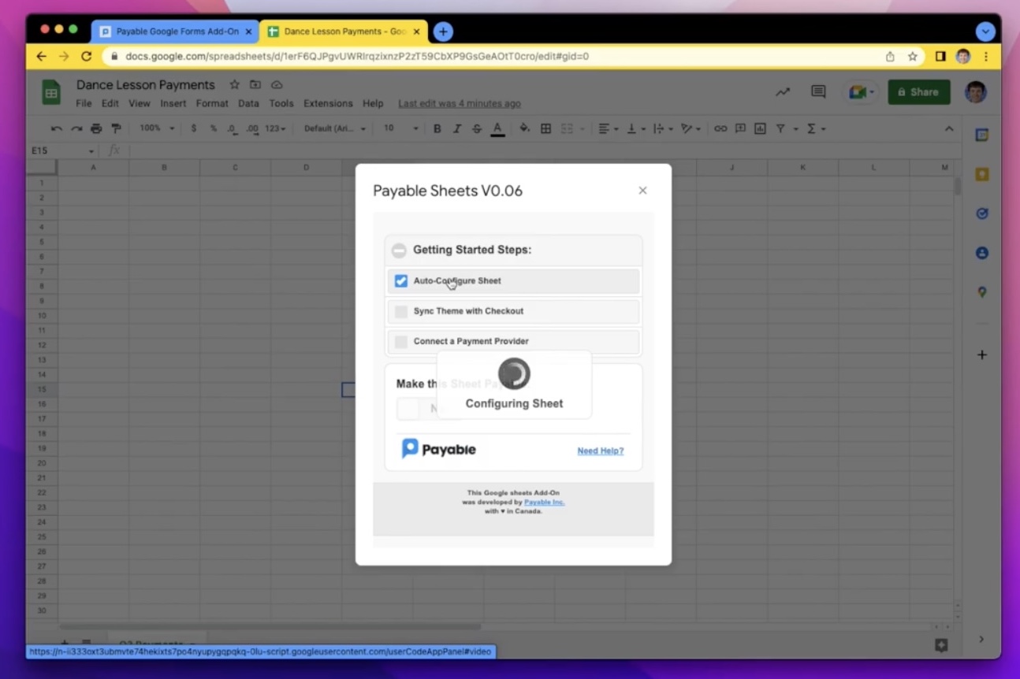Select the Format as currency icon

click(x=192, y=128)
